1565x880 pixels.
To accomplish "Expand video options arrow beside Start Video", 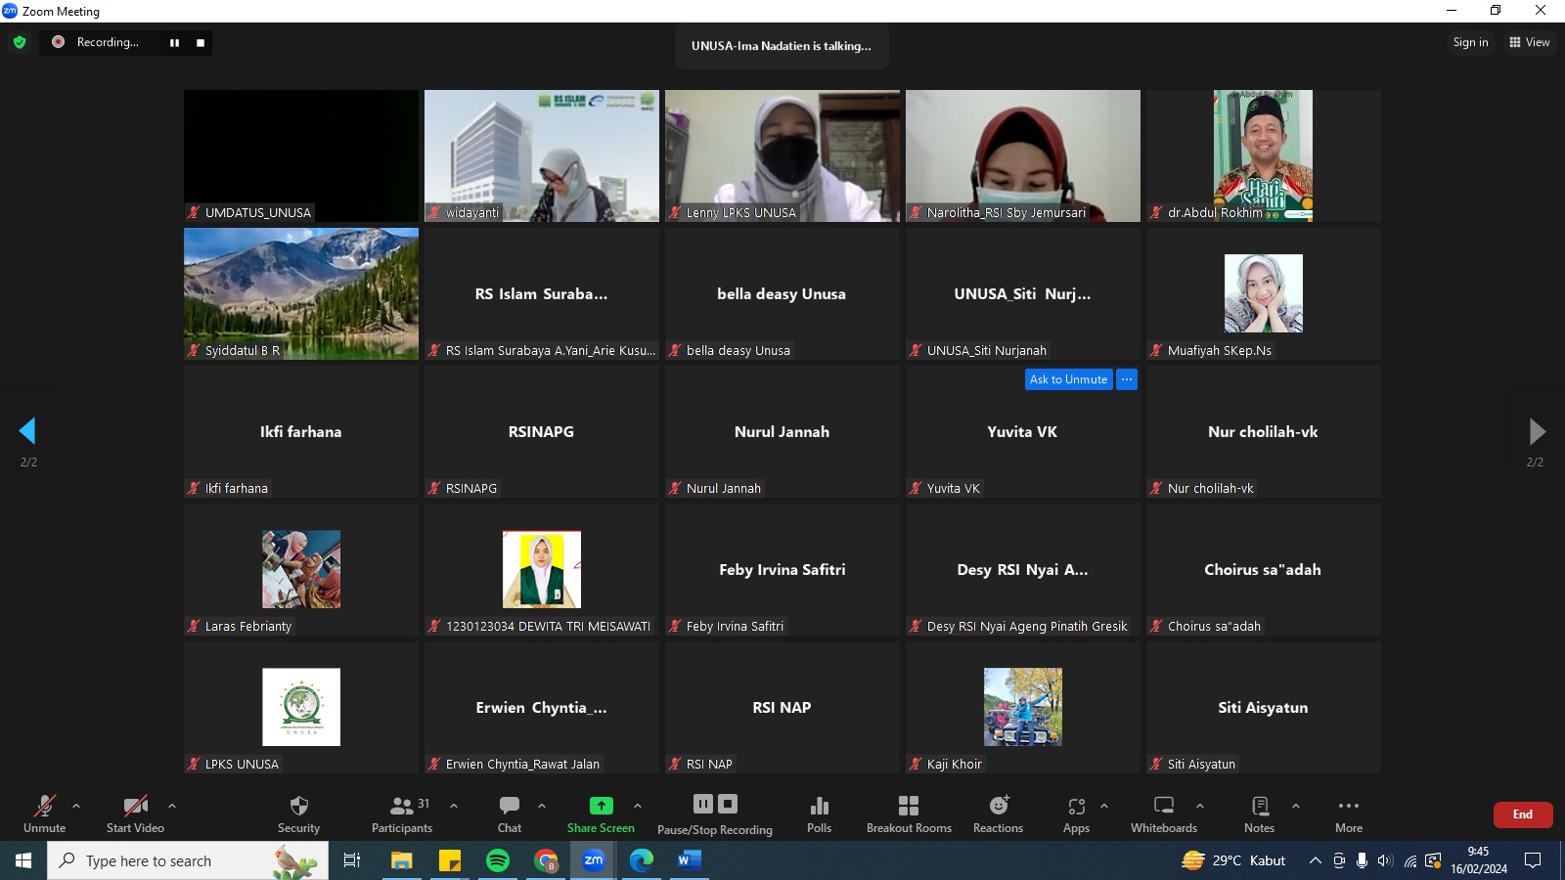I will (172, 806).
